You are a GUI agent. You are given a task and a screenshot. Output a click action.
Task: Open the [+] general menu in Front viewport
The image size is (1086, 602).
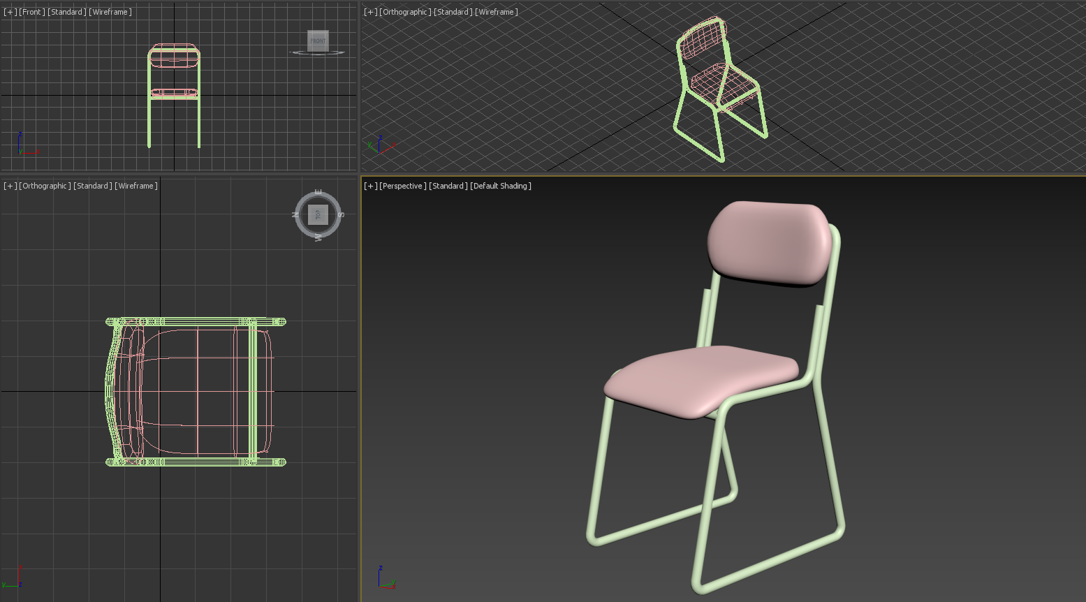click(10, 12)
